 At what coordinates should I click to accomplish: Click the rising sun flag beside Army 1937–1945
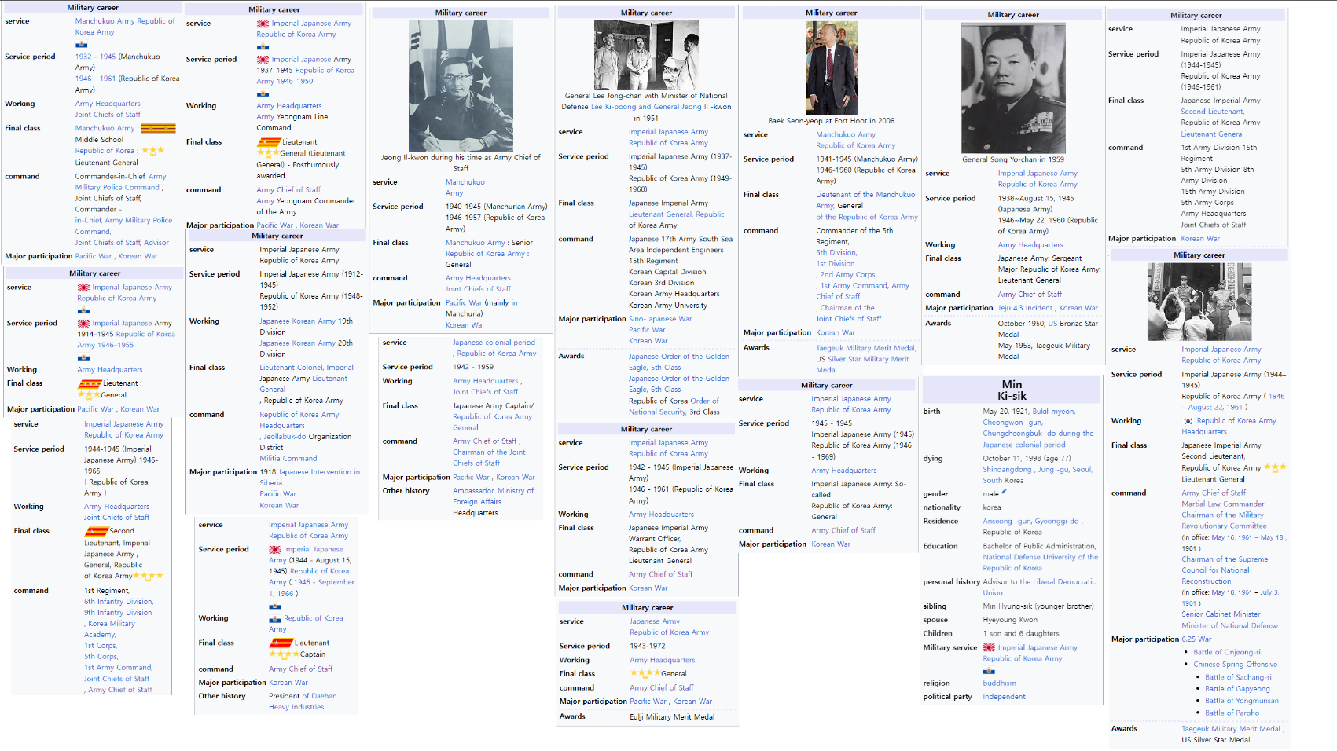coord(263,60)
